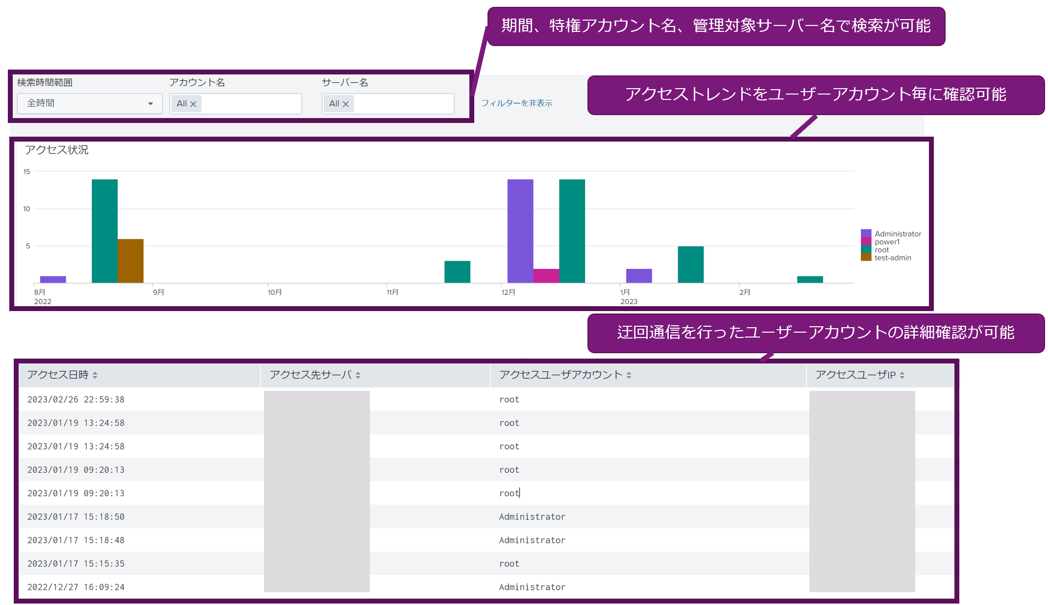Click the アクセスユーザアカウント column header
This screenshot has height=605, width=1048.
[561, 375]
